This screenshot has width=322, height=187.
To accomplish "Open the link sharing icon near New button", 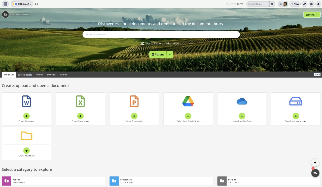I will tap(304, 4).
